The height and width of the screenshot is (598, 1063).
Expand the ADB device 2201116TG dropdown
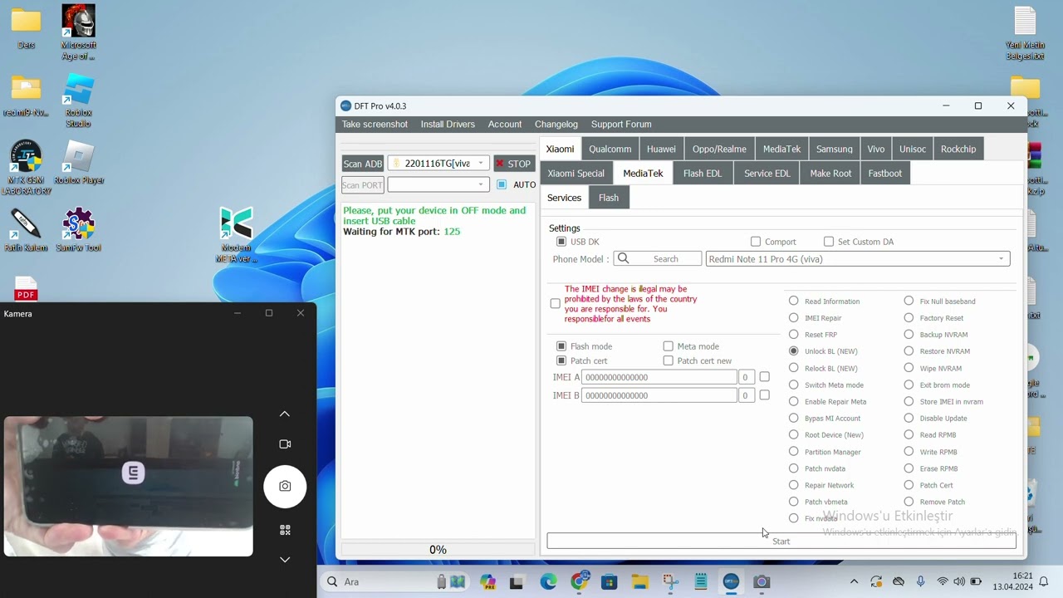coord(480,164)
